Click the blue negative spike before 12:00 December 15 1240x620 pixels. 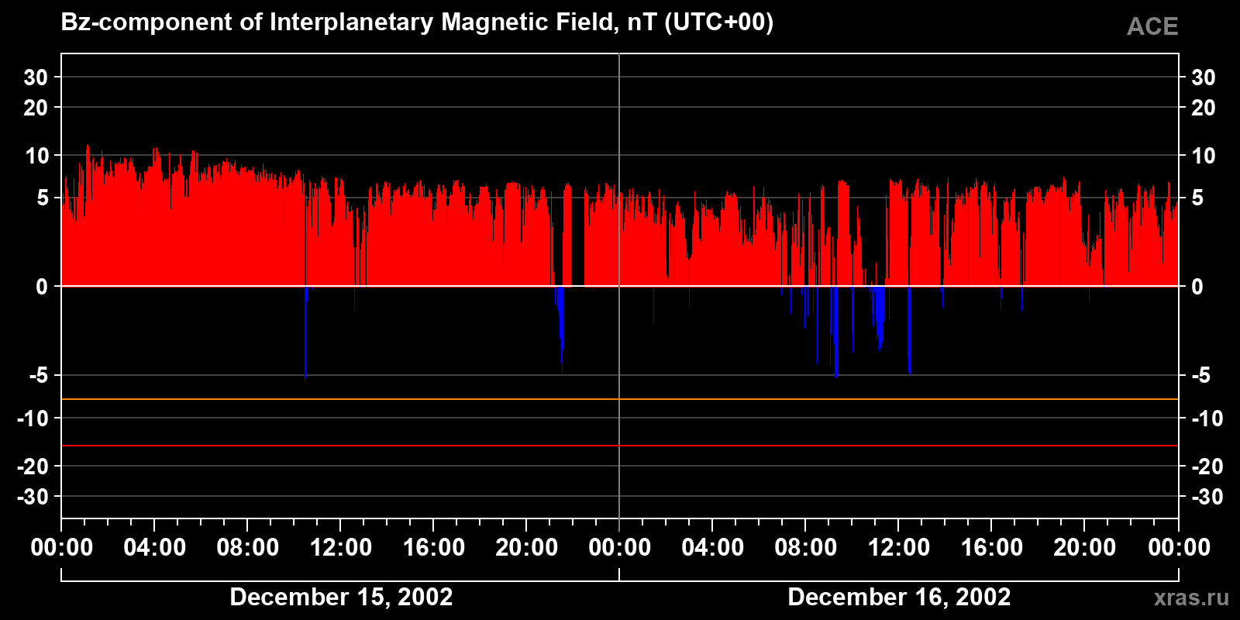pyautogui.click(x=306, y=333)
